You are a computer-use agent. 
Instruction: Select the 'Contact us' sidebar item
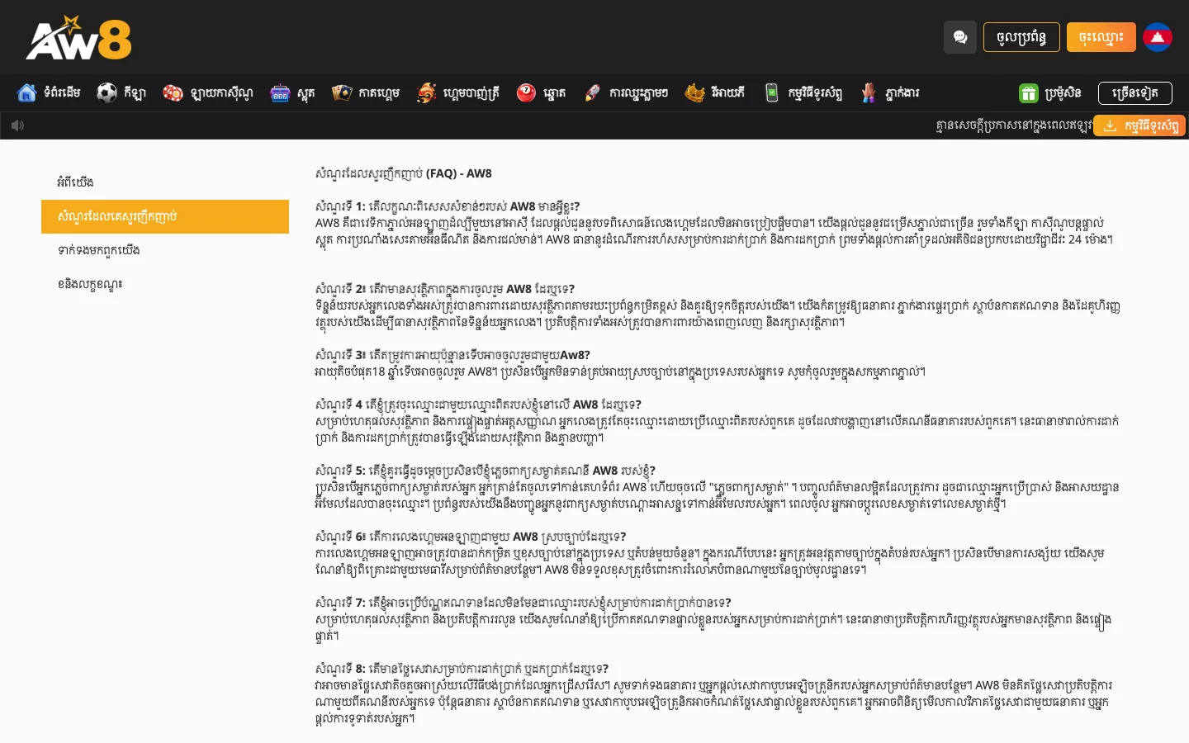point(165,250)
